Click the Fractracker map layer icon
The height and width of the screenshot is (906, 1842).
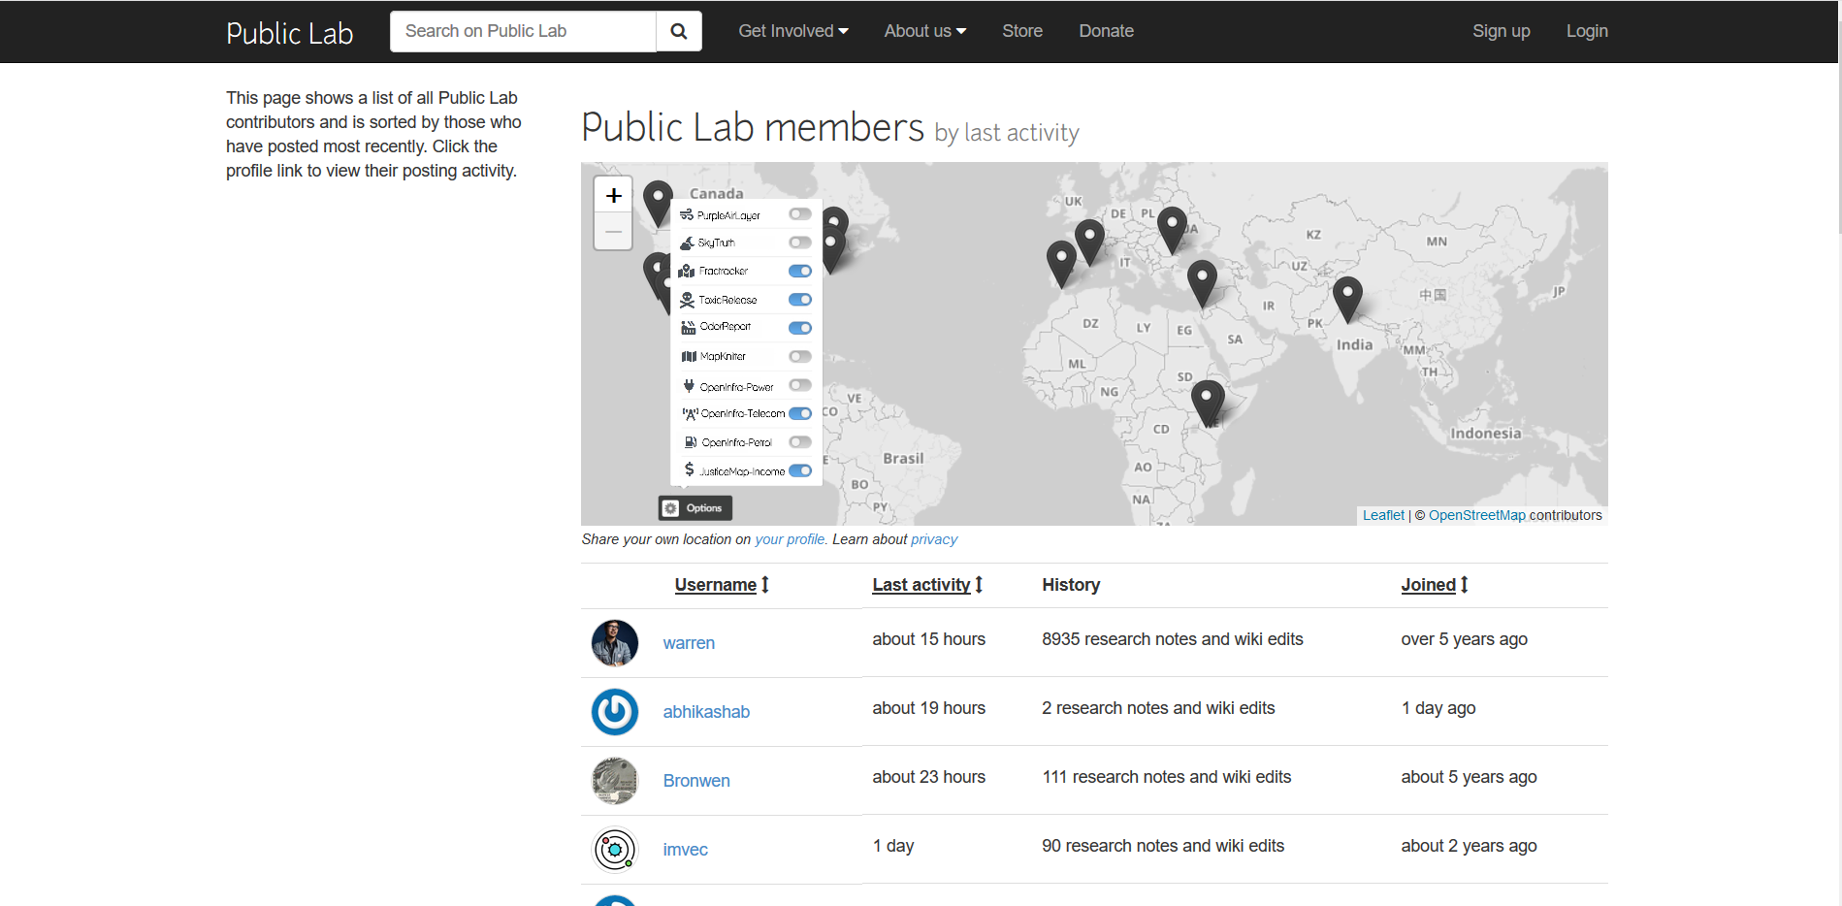(x=690, y=271)
